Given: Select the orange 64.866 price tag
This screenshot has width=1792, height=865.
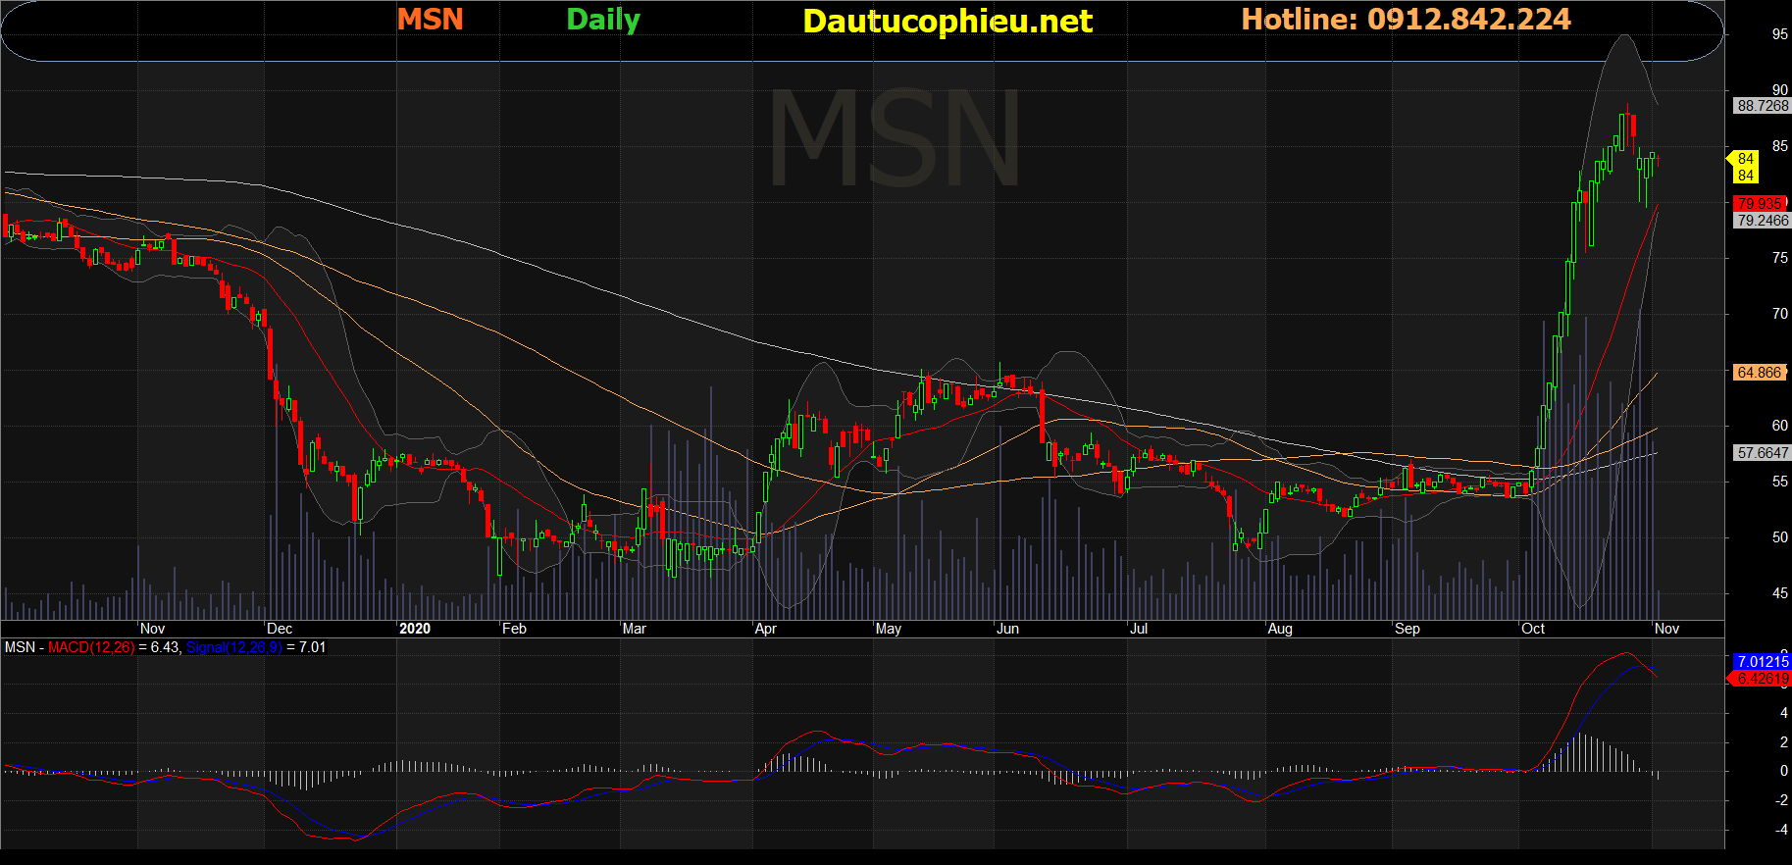Looking at the screenshot, I should (1759, 373).
